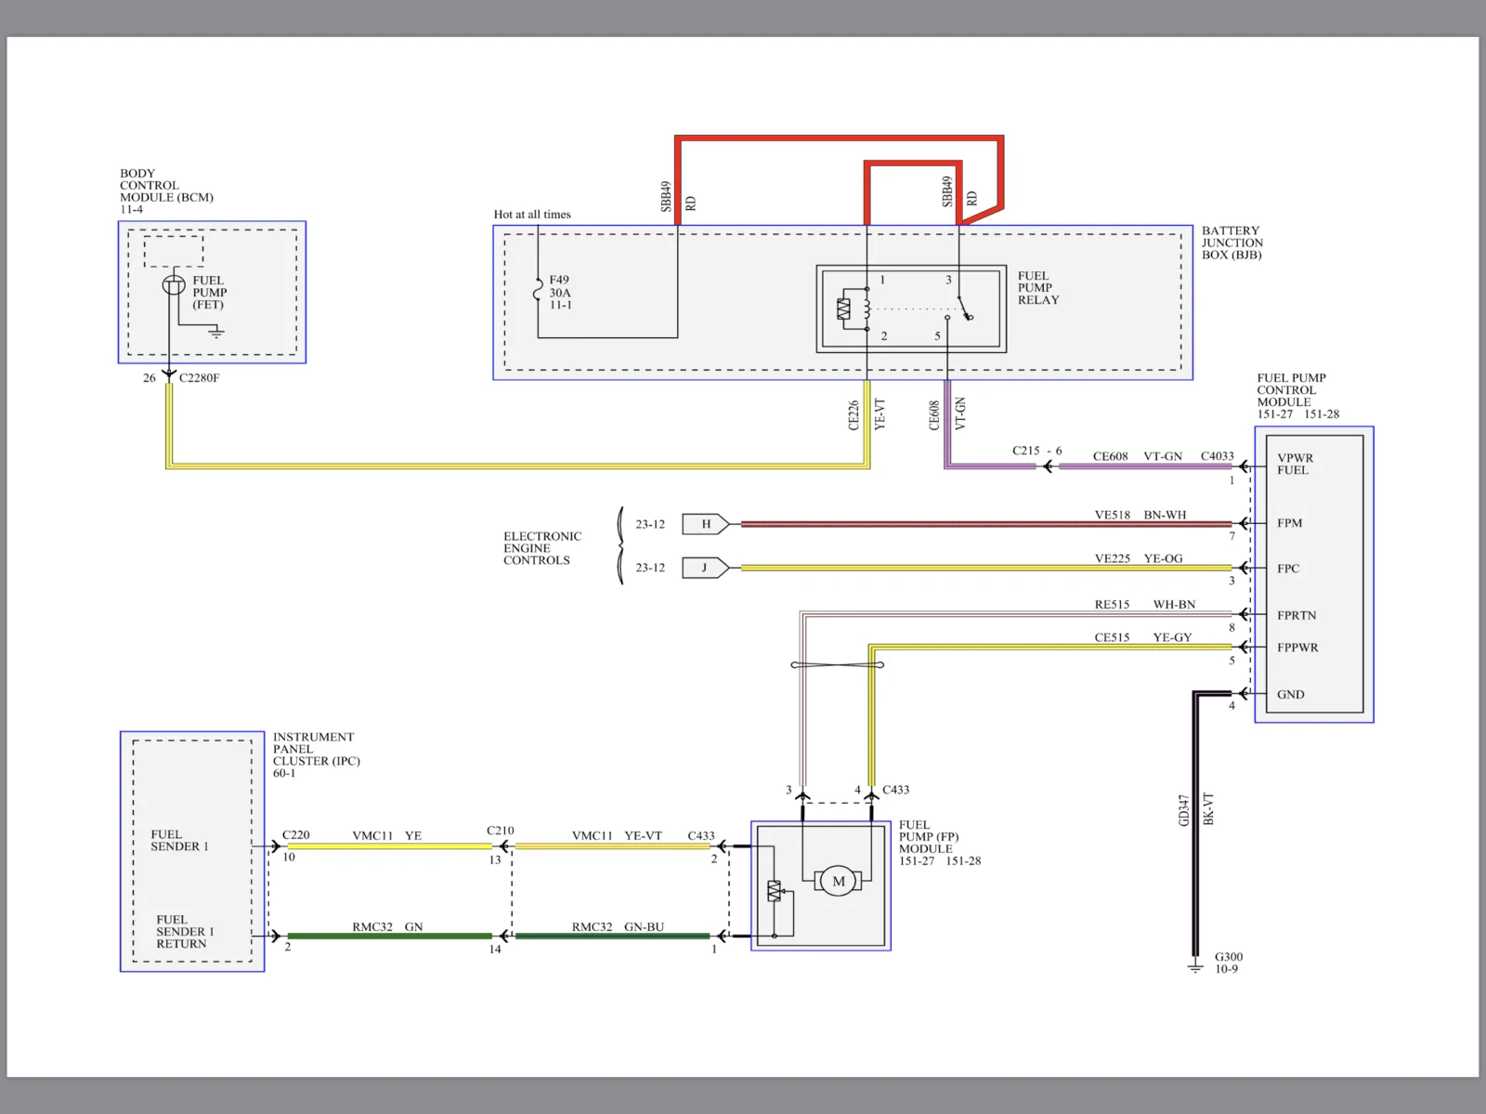
Task: Click the purple CE608 wire to C215
Action: click(989, 465)
